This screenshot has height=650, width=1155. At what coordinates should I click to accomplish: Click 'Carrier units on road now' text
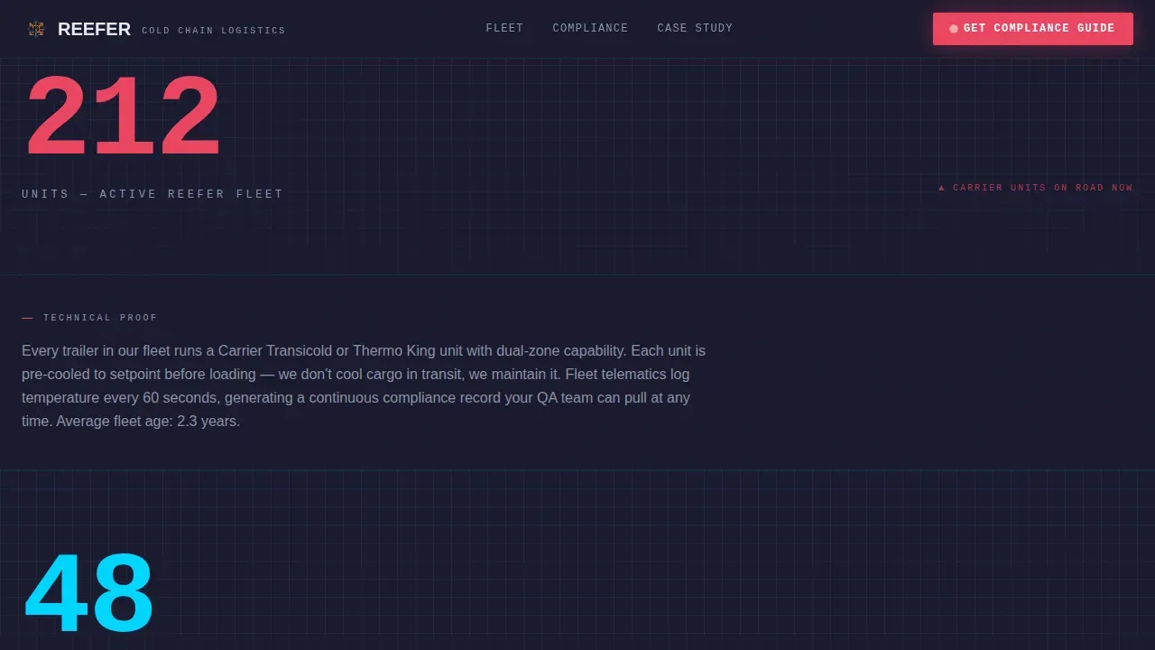point(1035,188)
